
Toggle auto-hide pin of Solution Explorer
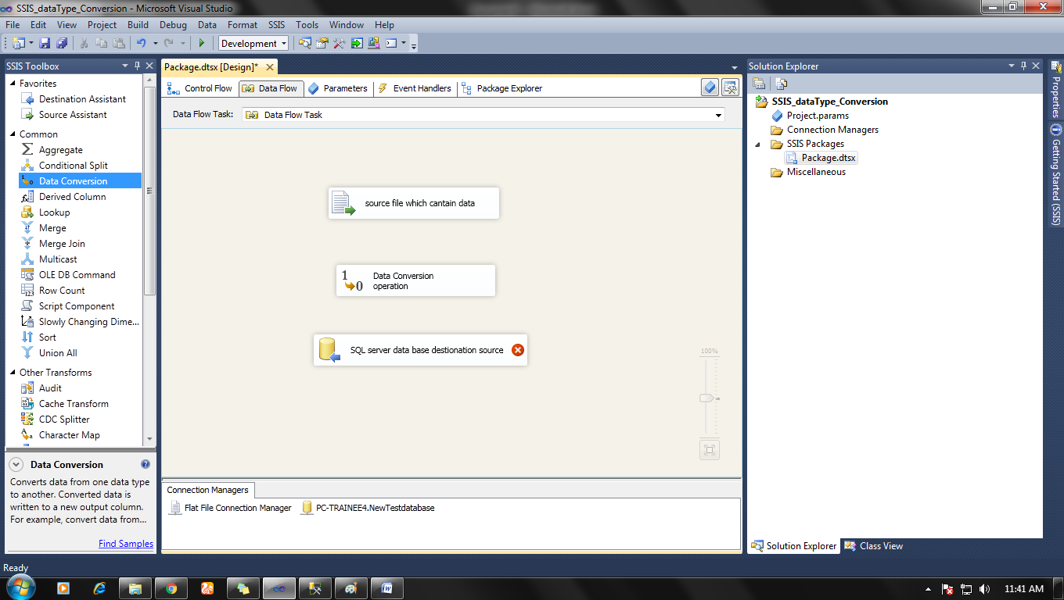pos(1023,66)
